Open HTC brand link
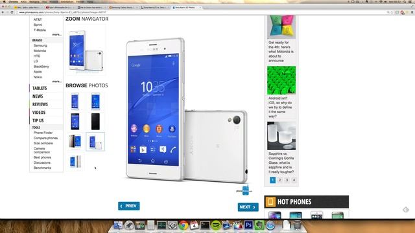Image resolution: width=415 pixels, height=233 pixels. tap(37, 56)
